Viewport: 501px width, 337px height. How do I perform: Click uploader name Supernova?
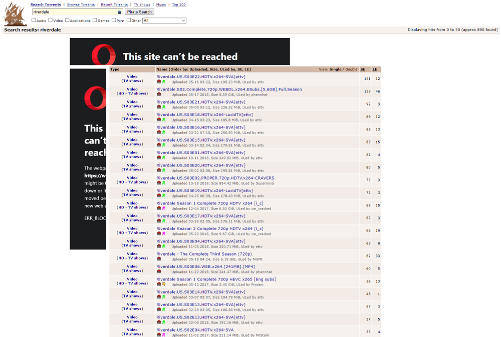pyautogui.click(x=265, y=183)
